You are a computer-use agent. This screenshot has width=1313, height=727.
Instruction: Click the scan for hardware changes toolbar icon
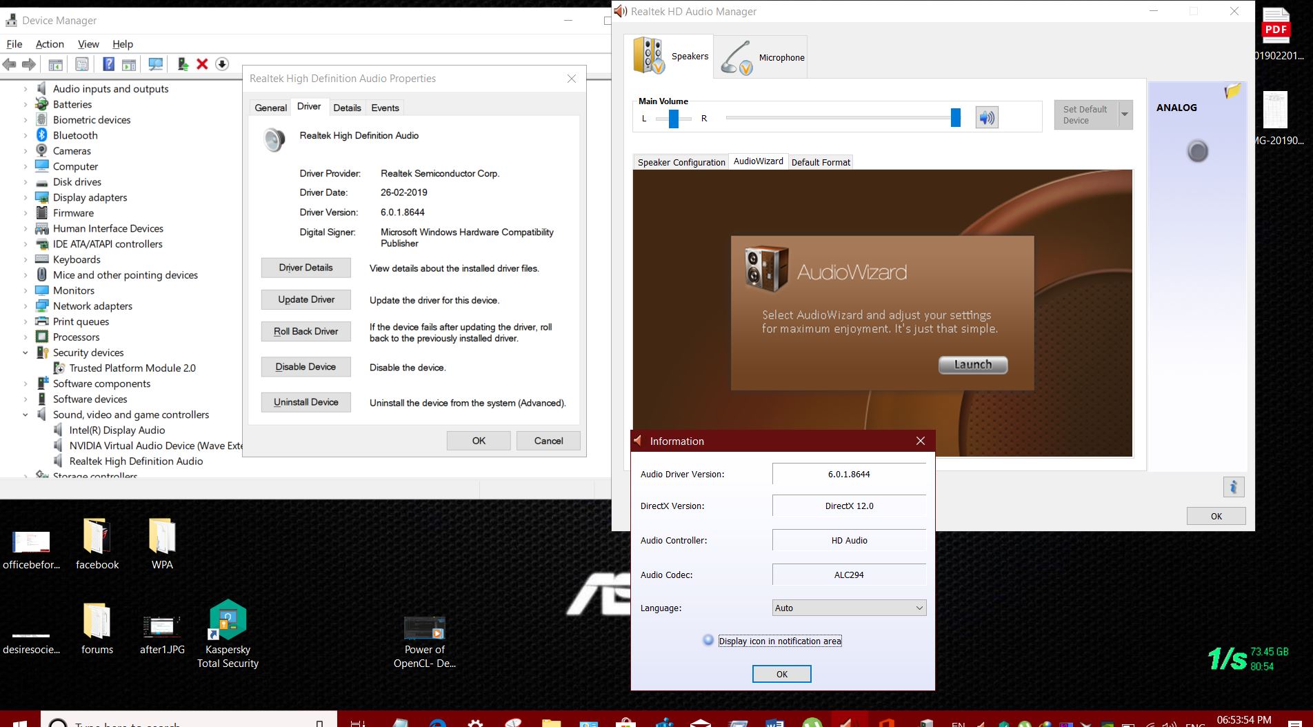coord(156,64)
